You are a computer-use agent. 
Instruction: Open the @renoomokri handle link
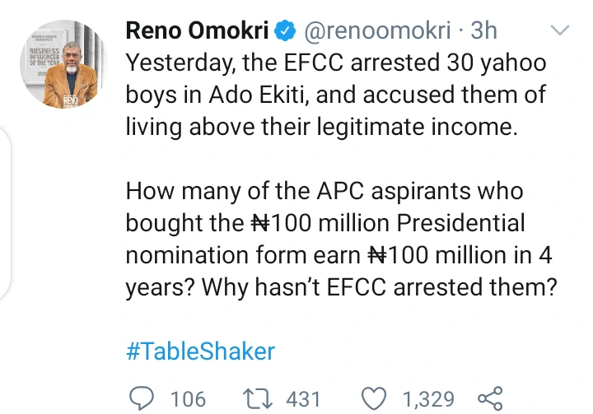tap(376, 32)
